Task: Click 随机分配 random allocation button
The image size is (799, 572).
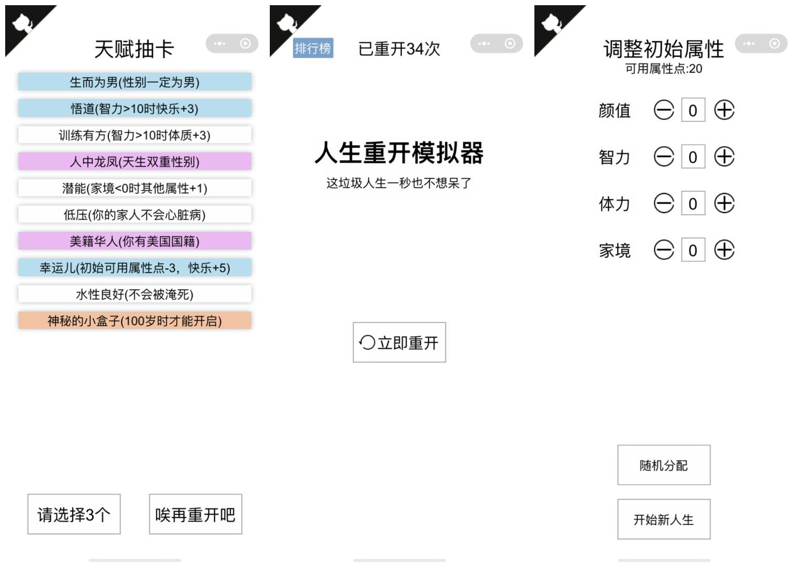Action: point(664,465)
